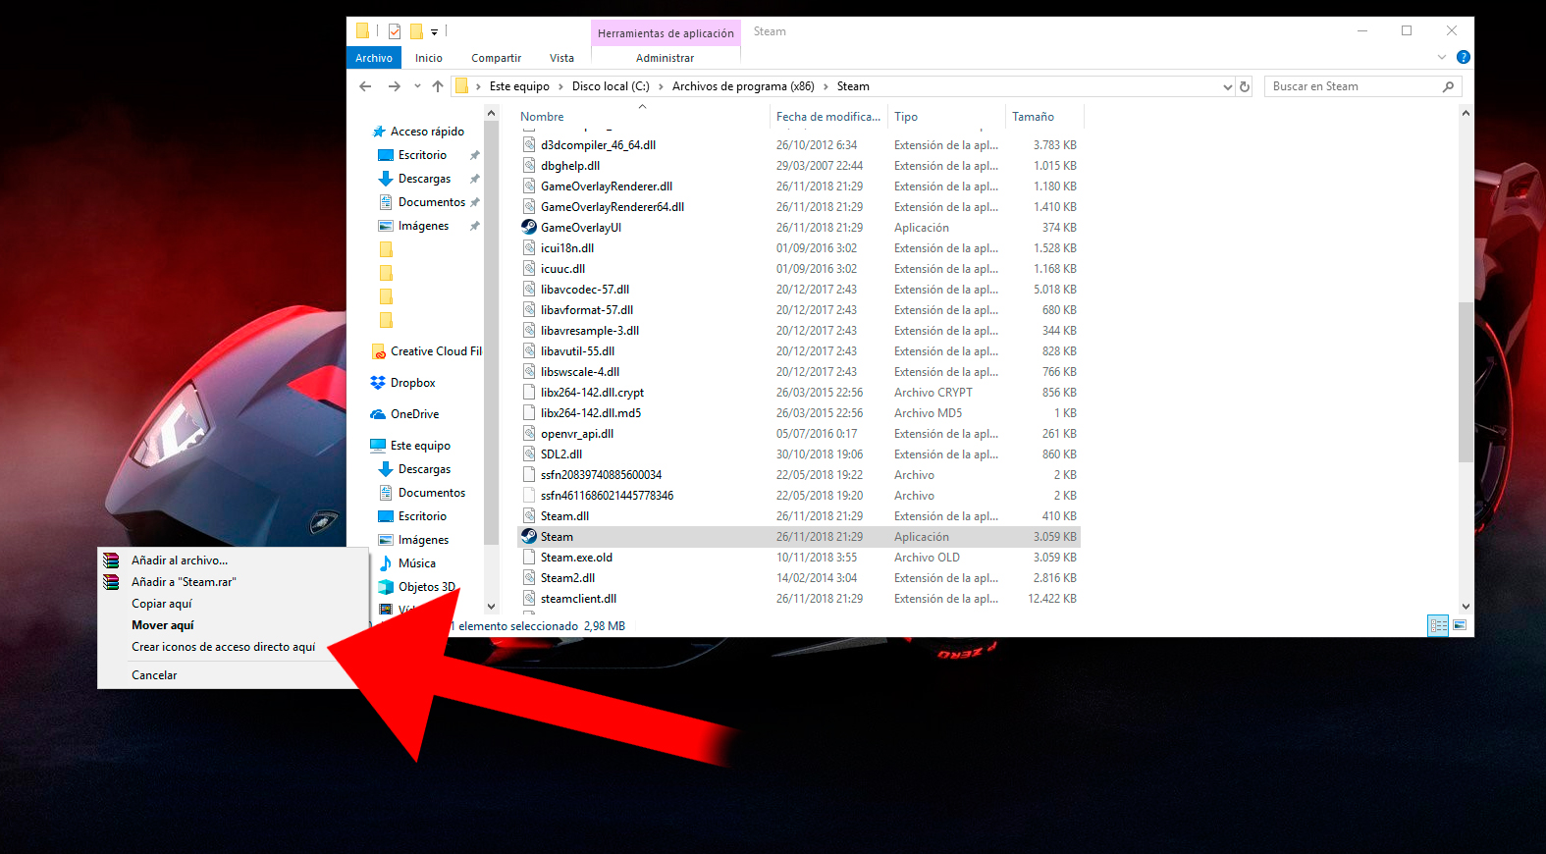Go up one folder level arrow
This screenshot has height=854, width=1546.
coord(438,86)
